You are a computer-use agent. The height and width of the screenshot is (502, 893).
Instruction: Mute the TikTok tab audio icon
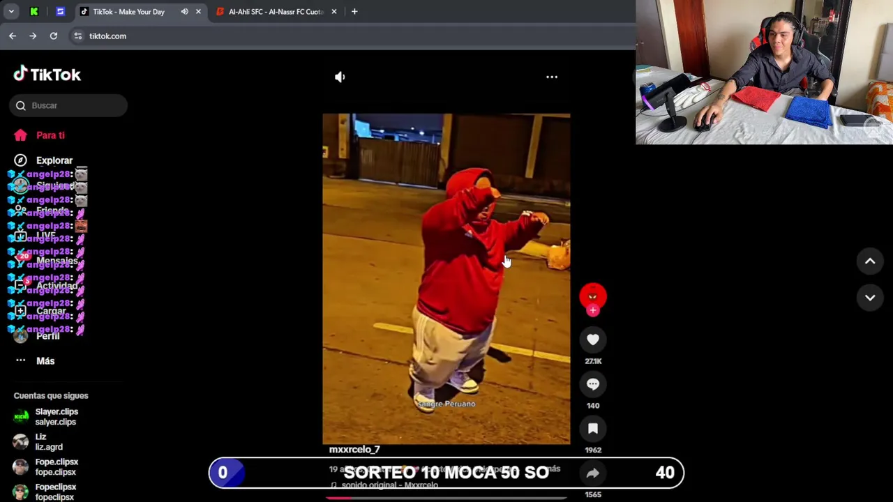coord(184,12)
